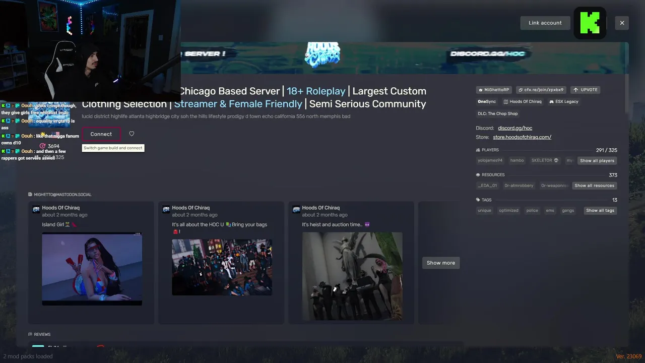This screenshot has width=645, height=363.
Task: Copy the cfx.re/join/zpxbx9 join link
Action: (541, 90)
